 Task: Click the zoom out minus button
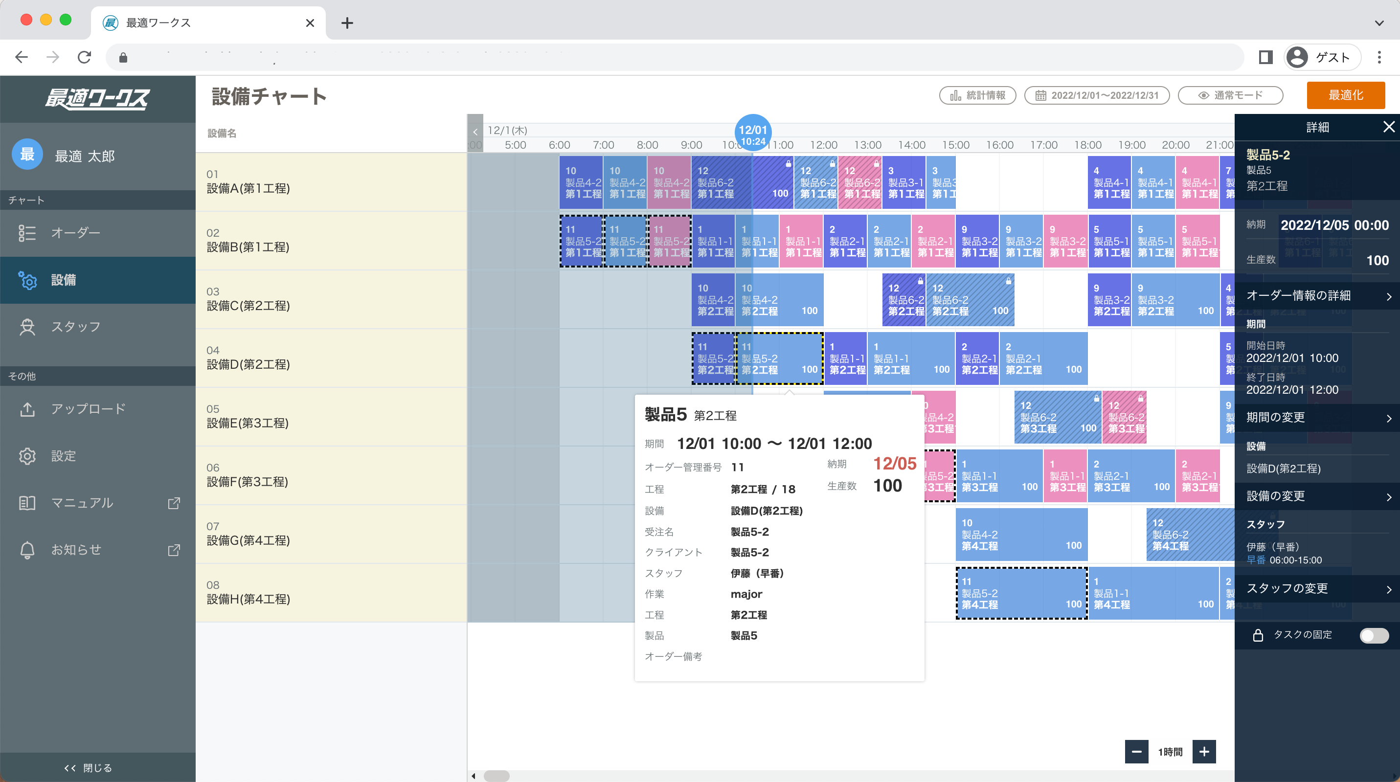pyautogui.click(x=1136, y=752)
